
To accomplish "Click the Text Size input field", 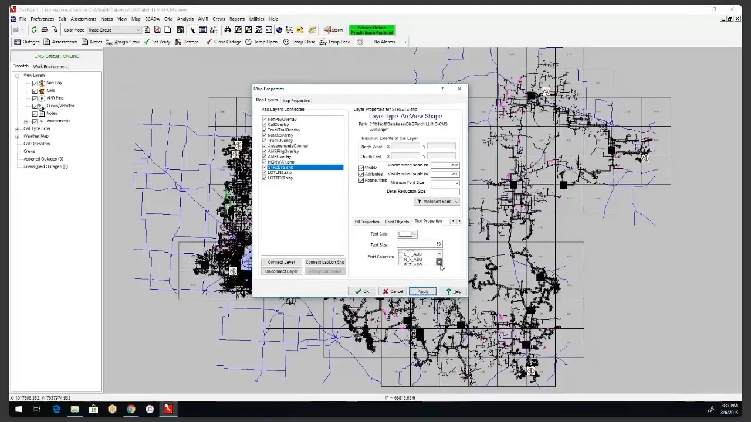I will point(420,244).
